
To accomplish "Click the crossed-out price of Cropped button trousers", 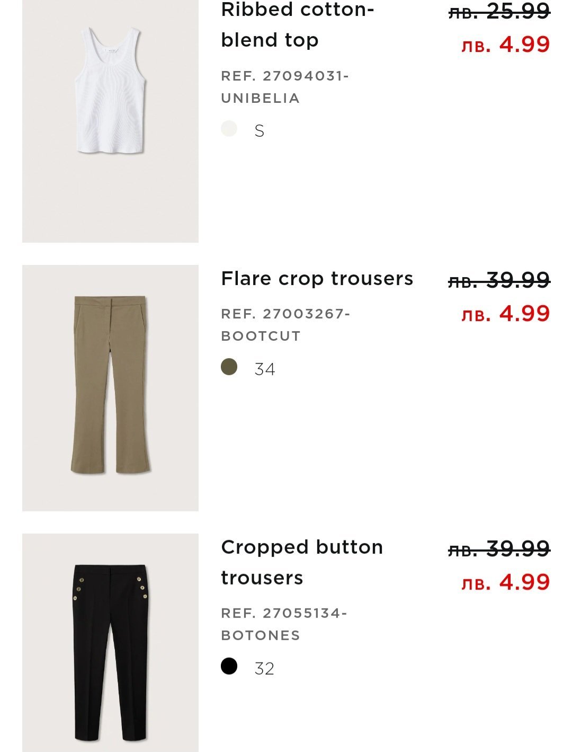I will pyautogui.click(x=499, y=549).
